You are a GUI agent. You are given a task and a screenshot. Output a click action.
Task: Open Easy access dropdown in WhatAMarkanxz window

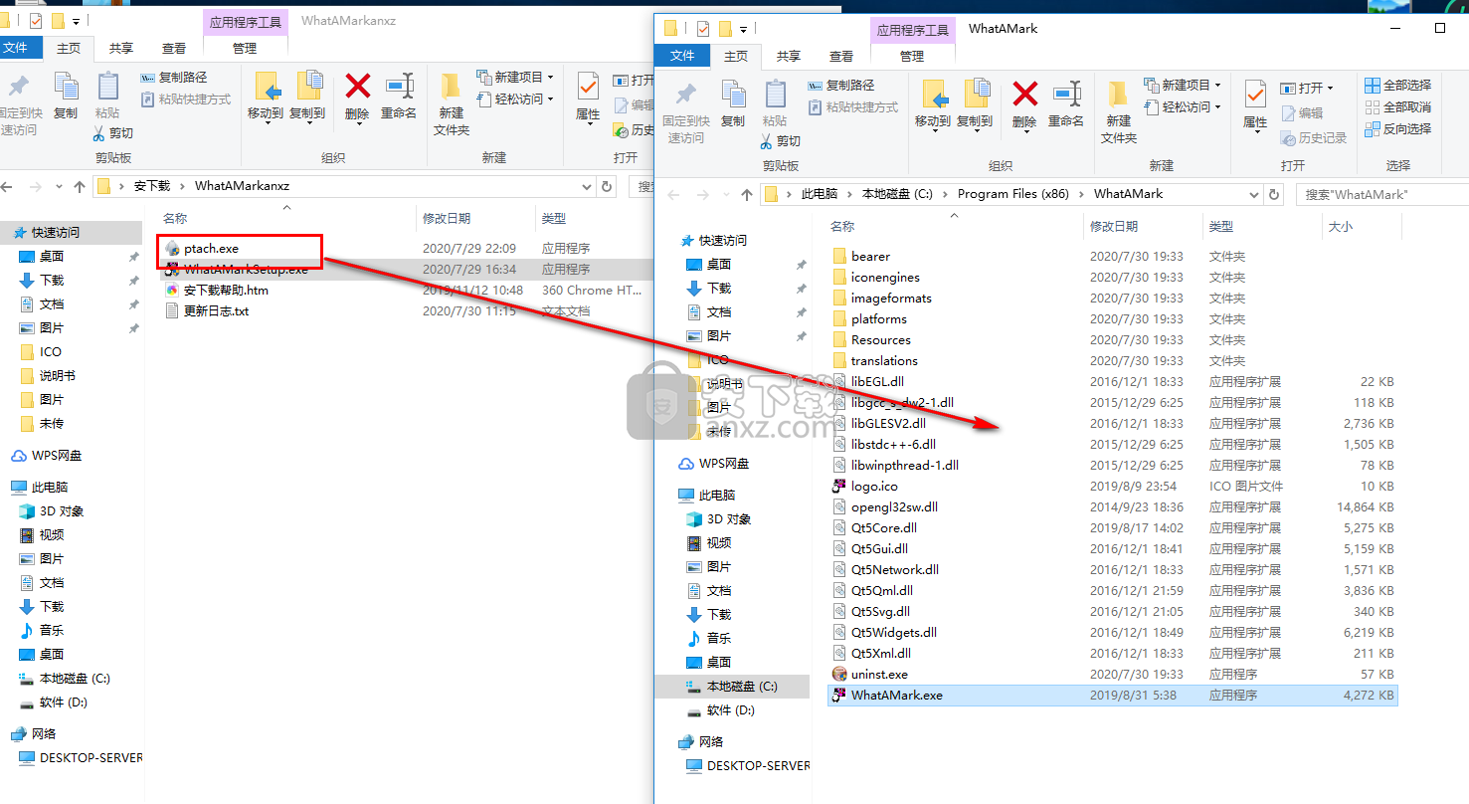tap(515, 100)
